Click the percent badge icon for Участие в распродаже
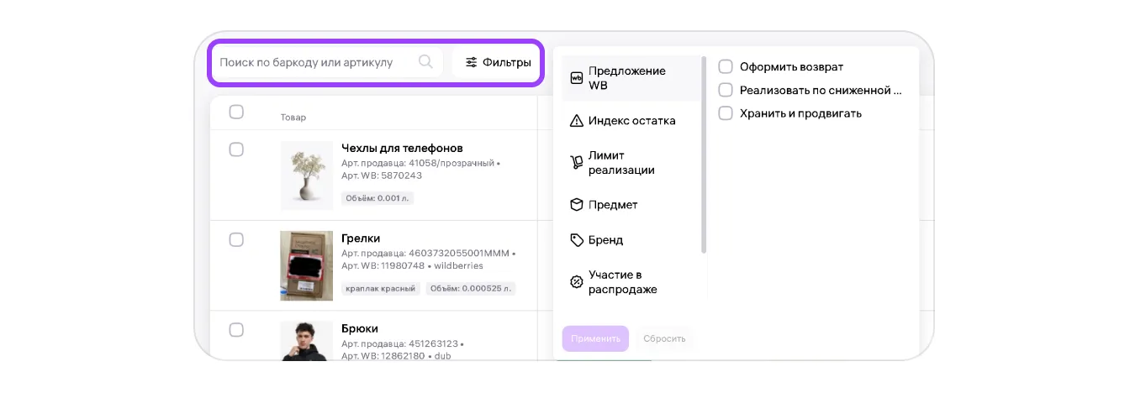Screen dimensions: 1130x393 click(577, 282)
